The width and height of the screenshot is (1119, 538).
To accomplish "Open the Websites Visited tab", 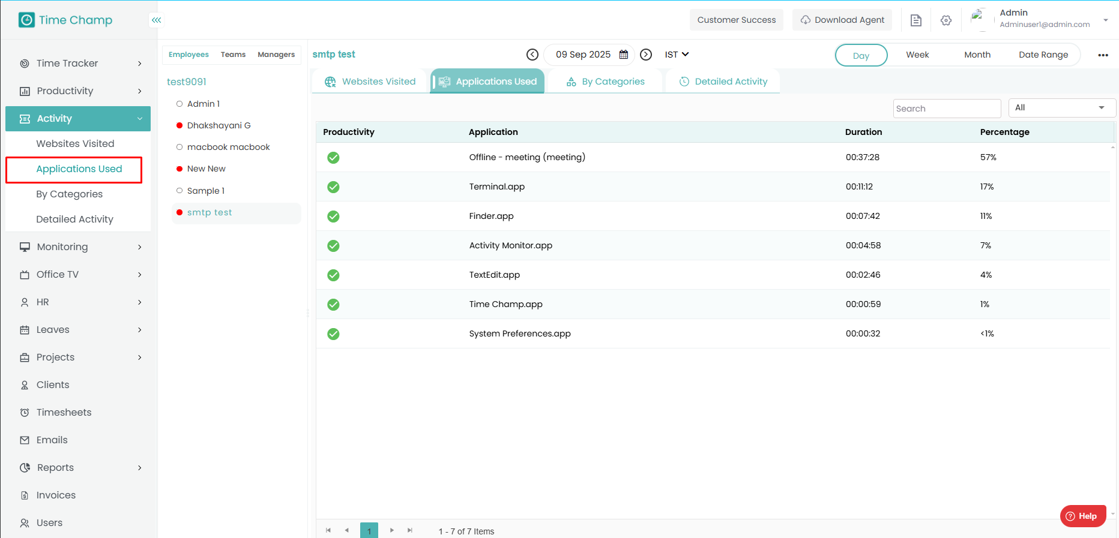I will click(370, 82).
